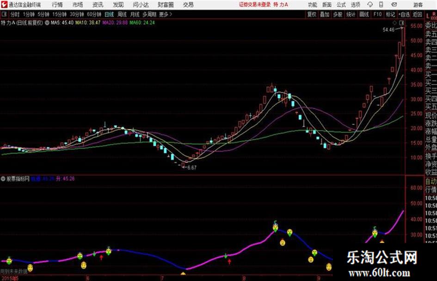Open the 行情 menu
Screen dimensions: 437x281
click(x=57, y=5)
